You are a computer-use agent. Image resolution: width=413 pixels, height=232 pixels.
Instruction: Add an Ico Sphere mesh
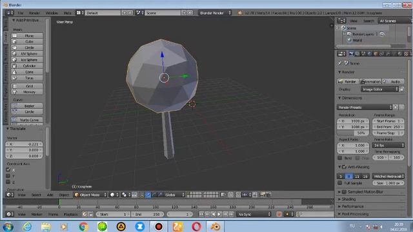[x=27, y=60]
